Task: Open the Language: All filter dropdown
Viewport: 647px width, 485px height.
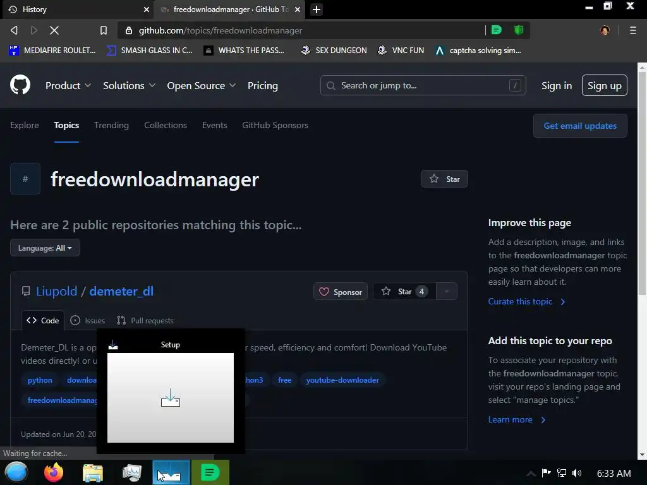Action: (x=45, y=248)
